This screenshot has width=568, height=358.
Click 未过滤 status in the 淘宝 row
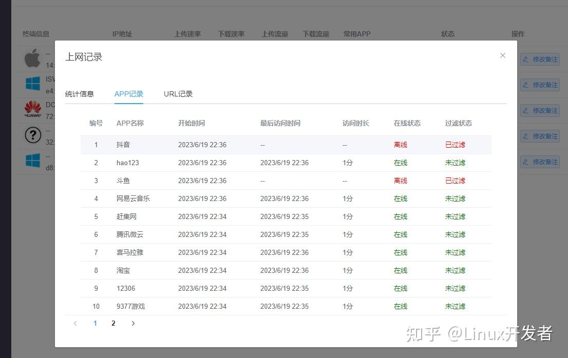[x=455, y=270]
